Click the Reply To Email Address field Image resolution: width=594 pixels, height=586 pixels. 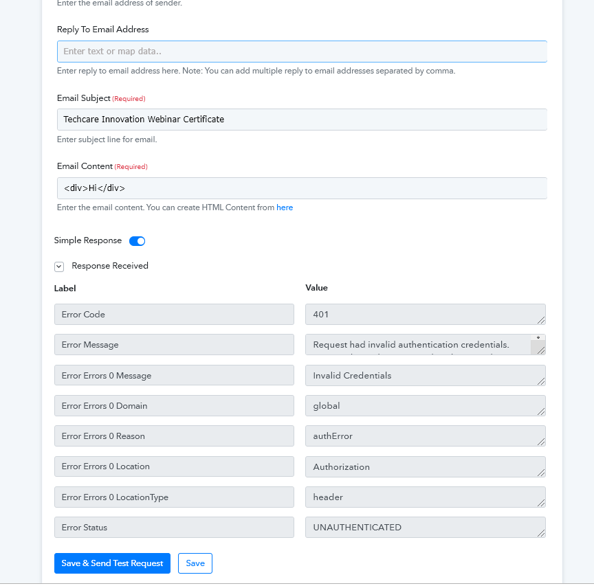[x=302, y=52]
